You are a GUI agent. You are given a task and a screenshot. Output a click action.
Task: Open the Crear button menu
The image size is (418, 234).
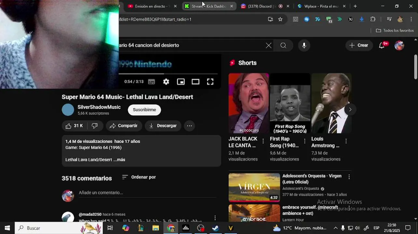(x=359, y=45)
